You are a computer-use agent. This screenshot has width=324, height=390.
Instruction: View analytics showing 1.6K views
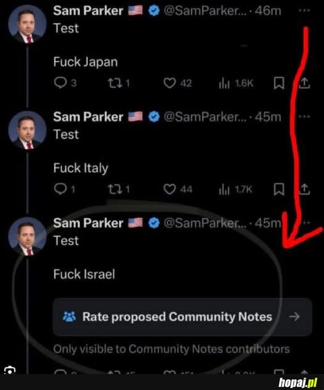click(x=225, y=83)
